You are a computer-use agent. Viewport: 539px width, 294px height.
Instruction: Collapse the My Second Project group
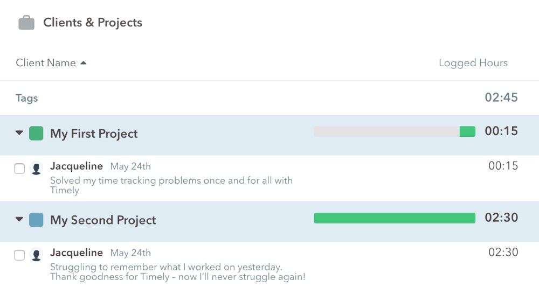[19, 219]
